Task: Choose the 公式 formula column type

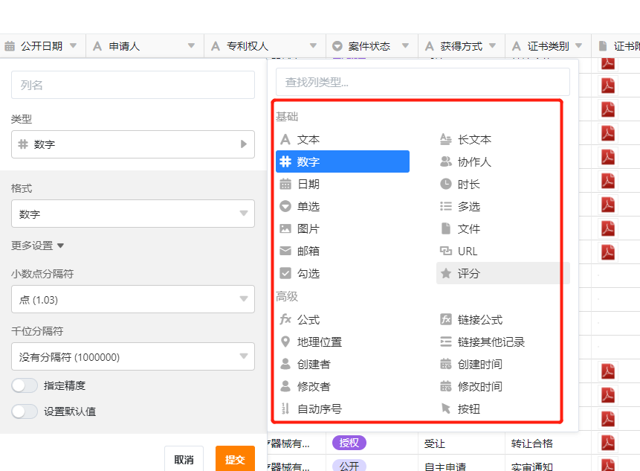Action: (x=308, y=320)
